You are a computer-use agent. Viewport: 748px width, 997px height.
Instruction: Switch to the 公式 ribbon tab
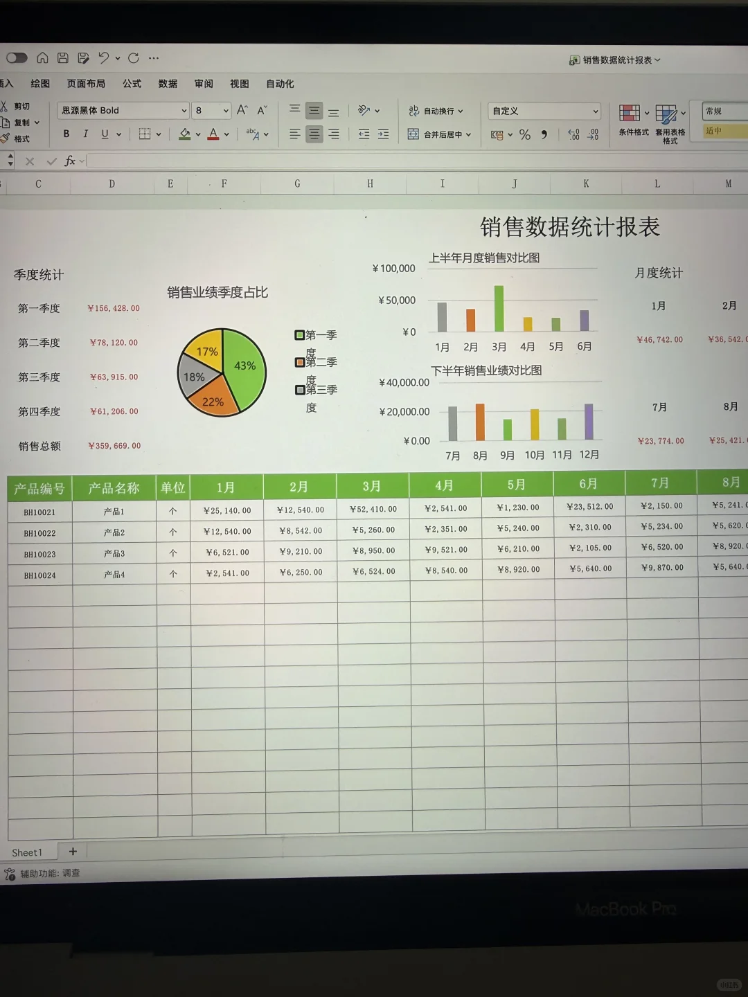(x=131, y=84)
